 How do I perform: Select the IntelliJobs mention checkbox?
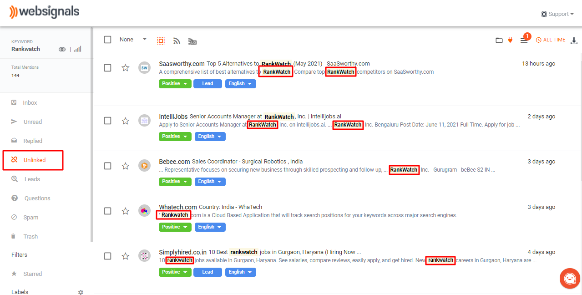[x=107, y=121]
